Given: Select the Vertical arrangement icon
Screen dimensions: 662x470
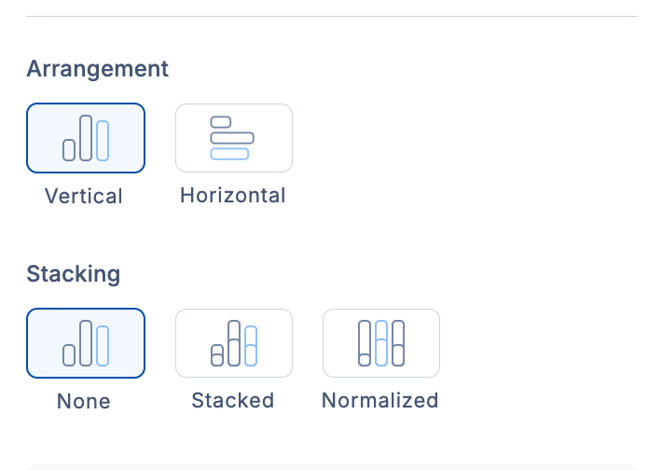Looking at the screenshot, I should click(x=86, y=138).
